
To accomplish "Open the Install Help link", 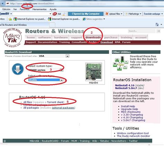I will 128,106.
